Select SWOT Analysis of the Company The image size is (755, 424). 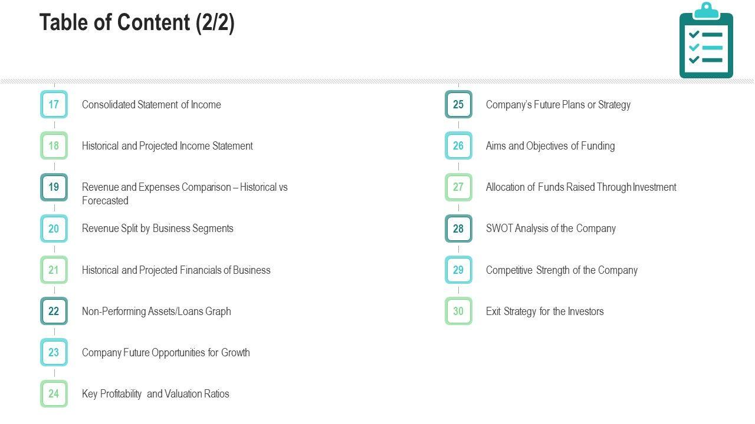551,228
